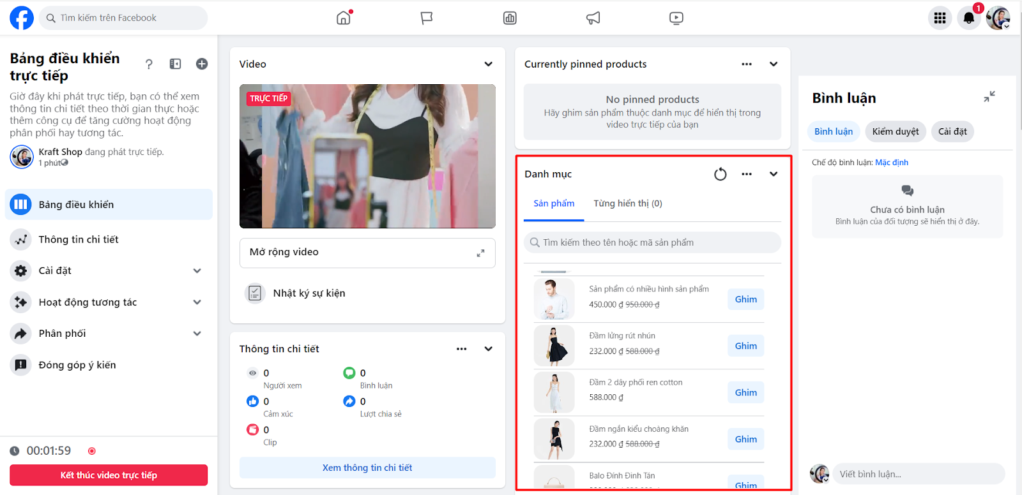This screenshot has width=1022, height=495.
Task: Open the Pages flag icon
Action: (x=427, y=18)
